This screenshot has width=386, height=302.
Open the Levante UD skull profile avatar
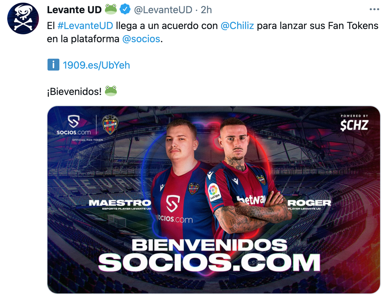pyautogui.click(x=23, y=19)
